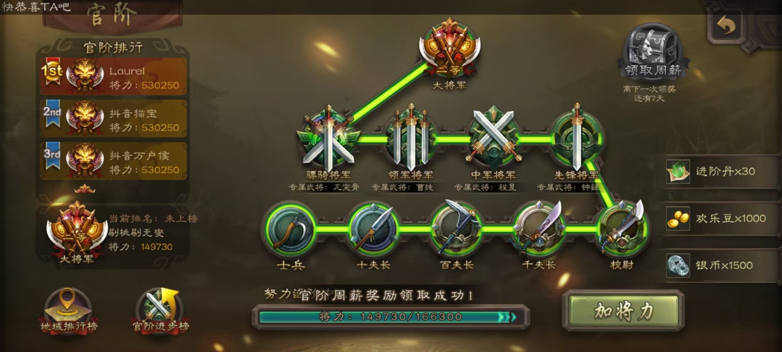Click the 大将军 rank emblem at top
Viewport: 782px width, 352px height.
[x=449, y=48]
